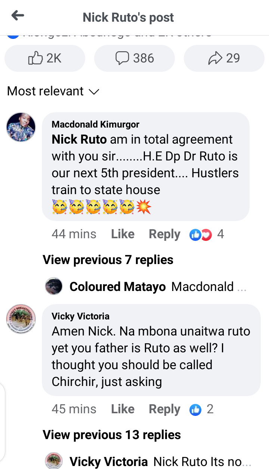Go back using the arrow icon
Viewport: 269px width, 469px height.
click(x=18, y=16)
